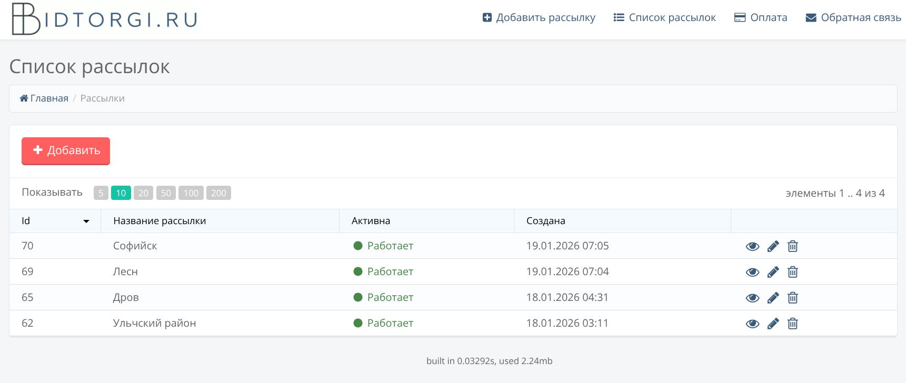Open the Оплата menu item
This screenshot has height=383, width=906.
coord(761,18)
